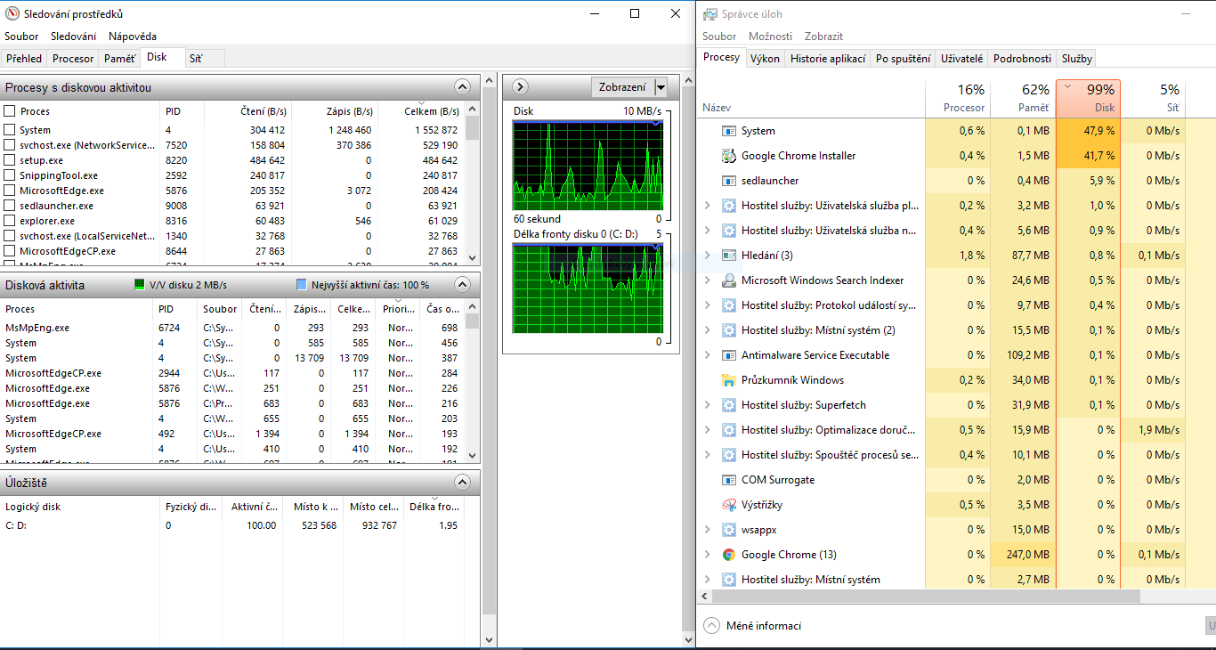Collapse the Procesy s diskovou aktivitou section
This screenshot has height=650, width=1216.
coord(462,87)
